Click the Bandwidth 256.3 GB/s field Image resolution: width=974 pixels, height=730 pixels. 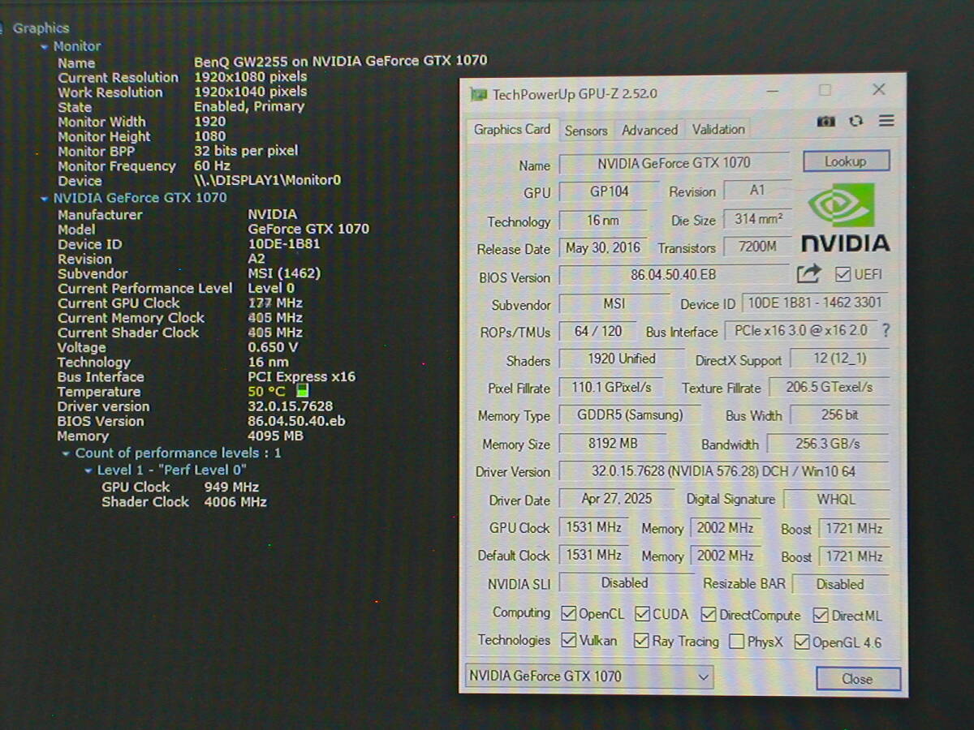(828, 444)
